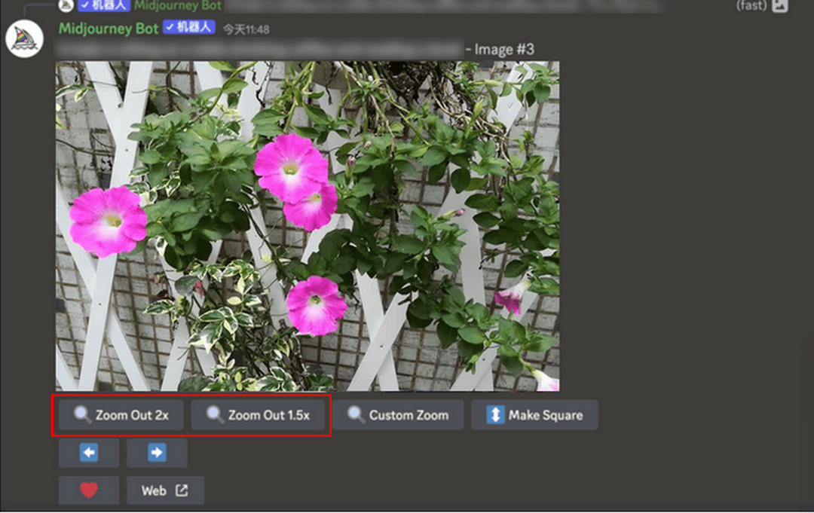Click the 机器人 badge in the reply reference line
The height and width of the screenshot is (513, 814).
point(104,5)
